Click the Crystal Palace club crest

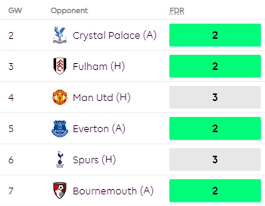tap(60, 35)
